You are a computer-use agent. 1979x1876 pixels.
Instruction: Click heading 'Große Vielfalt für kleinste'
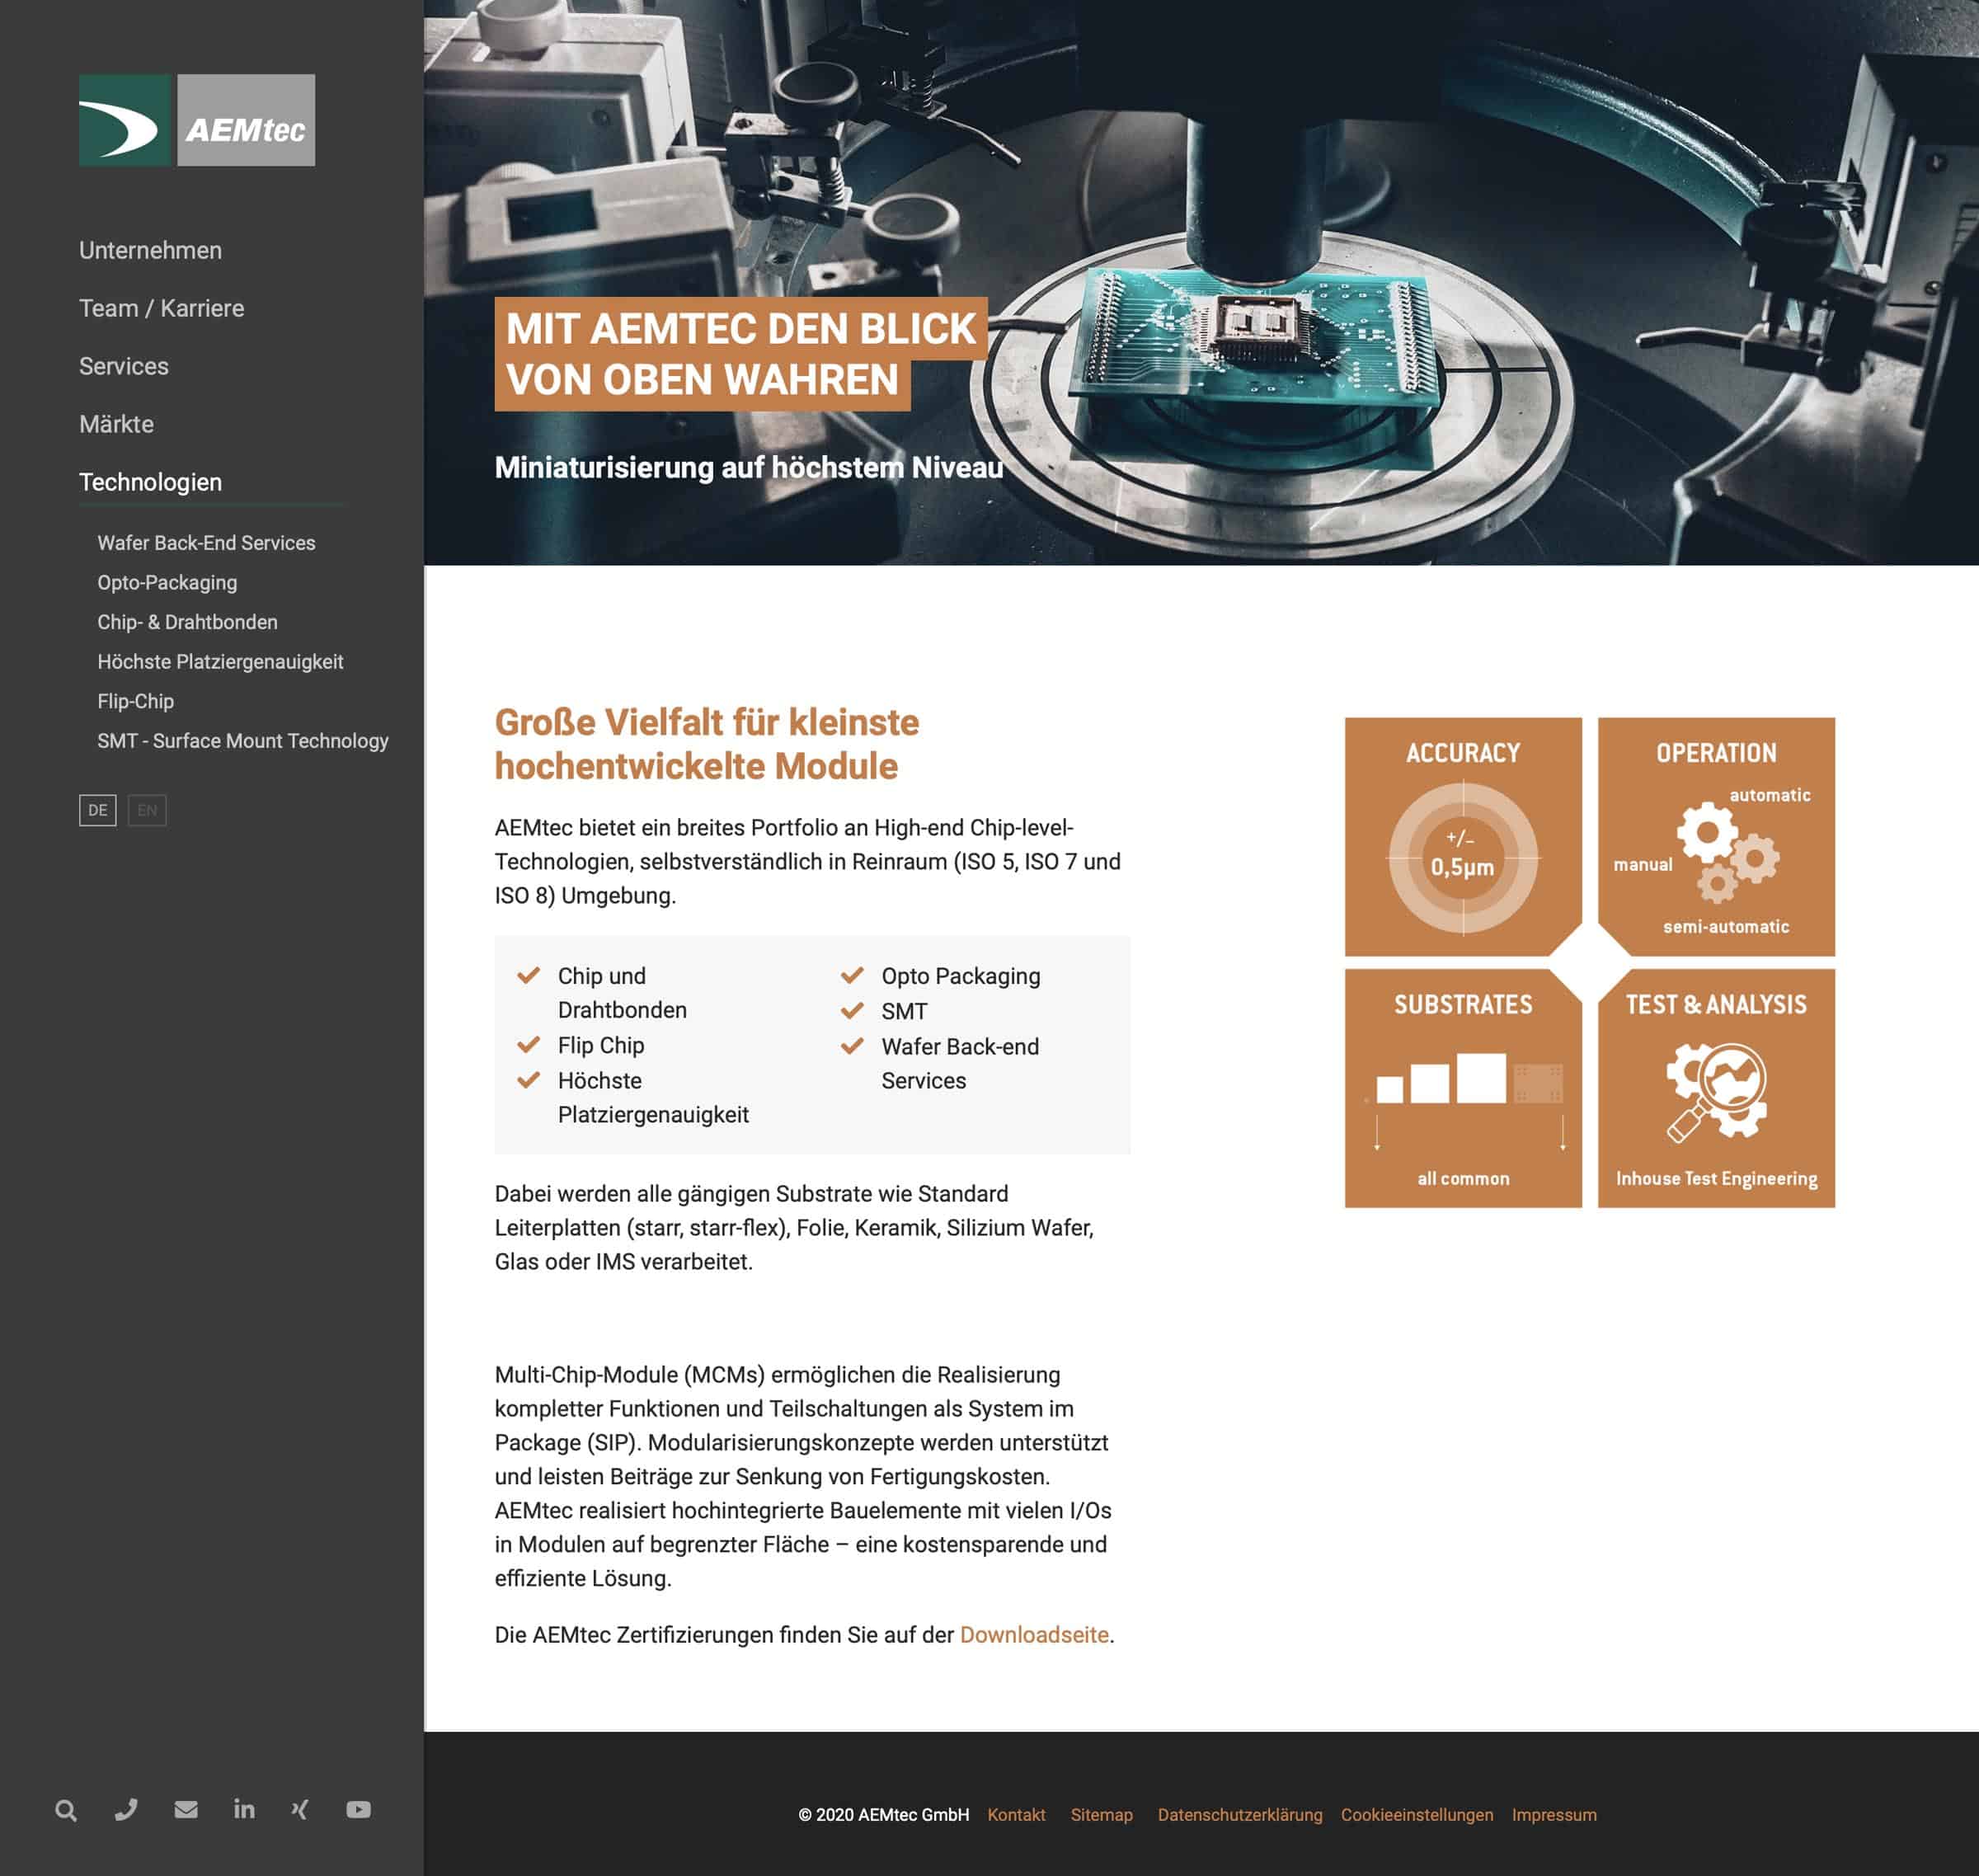(707, 722)
